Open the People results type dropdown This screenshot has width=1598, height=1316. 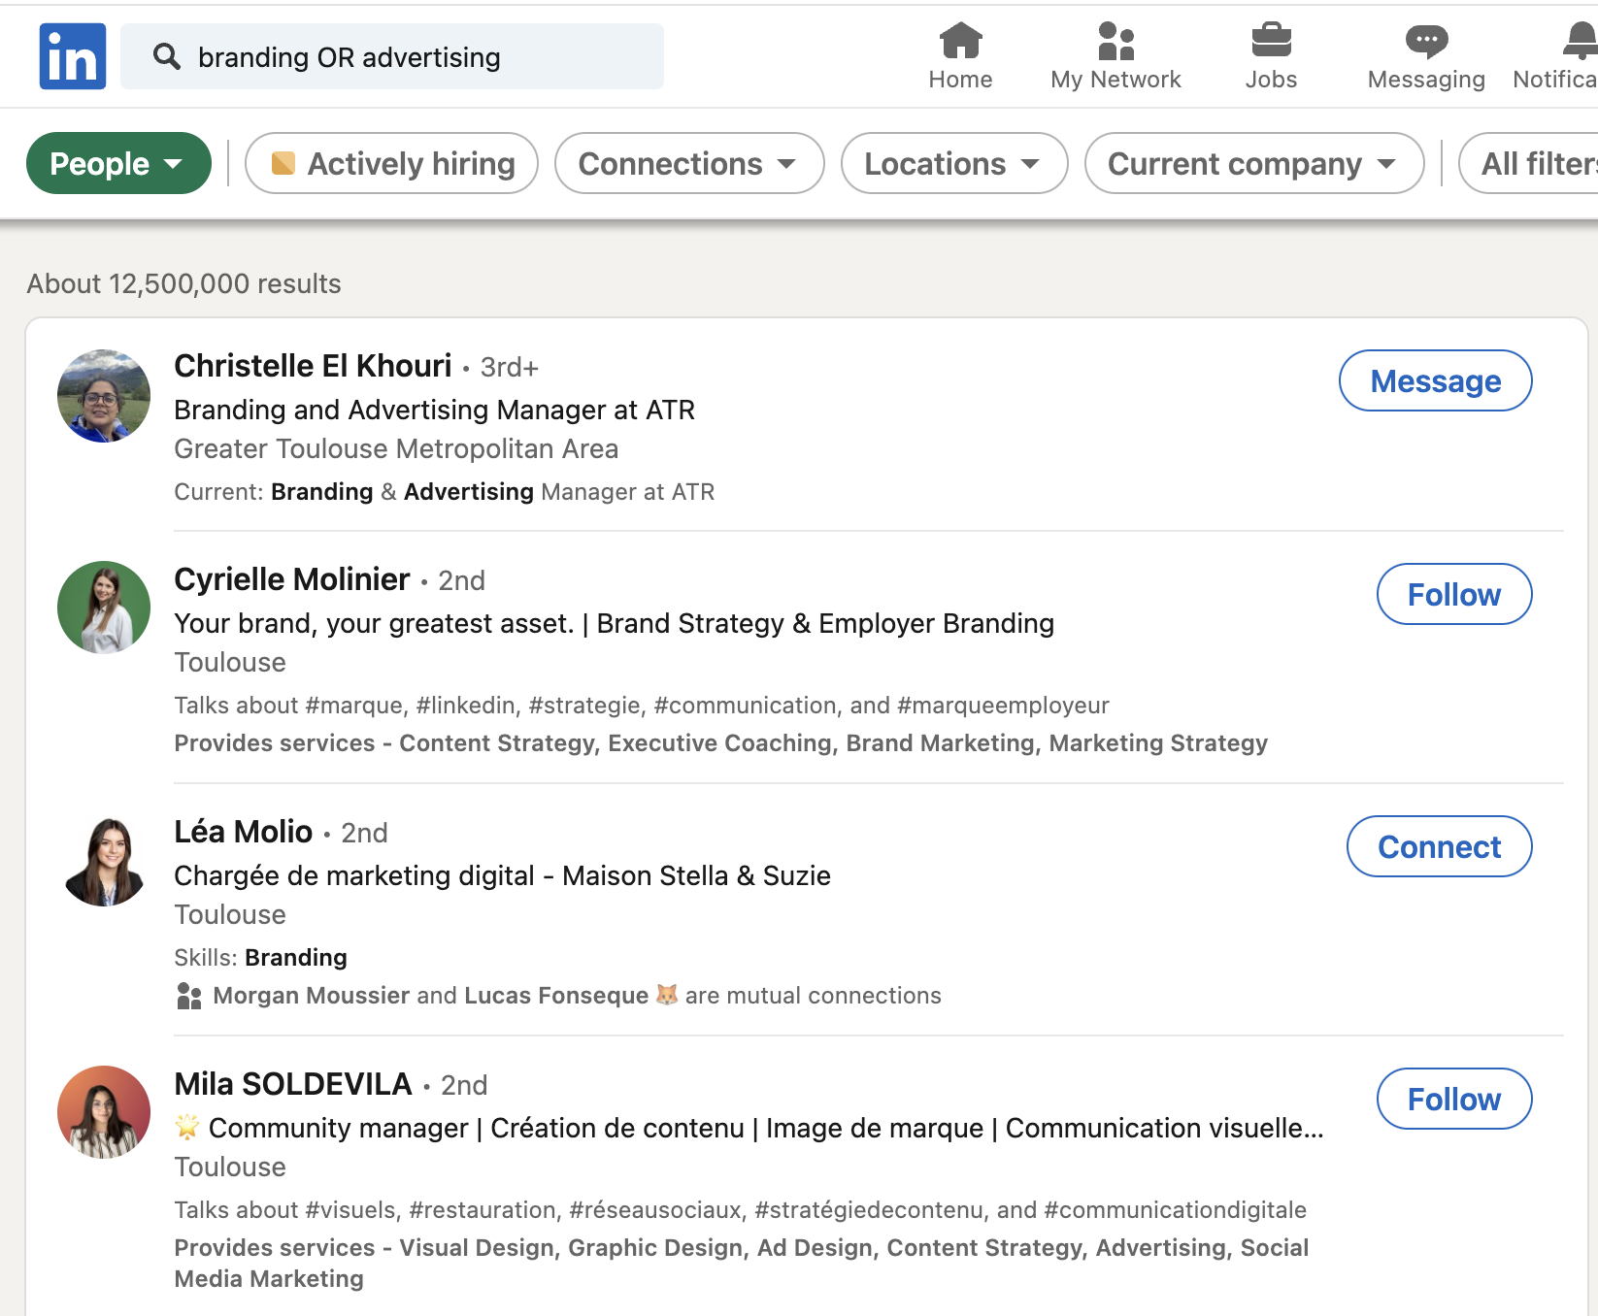(x=118, y=163)
